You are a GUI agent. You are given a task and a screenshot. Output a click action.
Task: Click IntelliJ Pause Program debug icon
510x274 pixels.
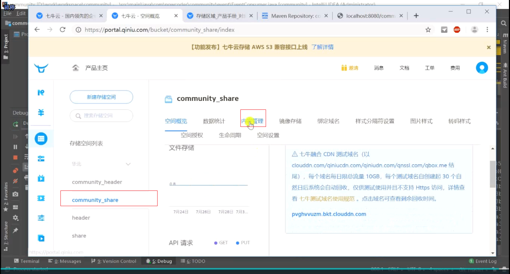pos(15,147)
